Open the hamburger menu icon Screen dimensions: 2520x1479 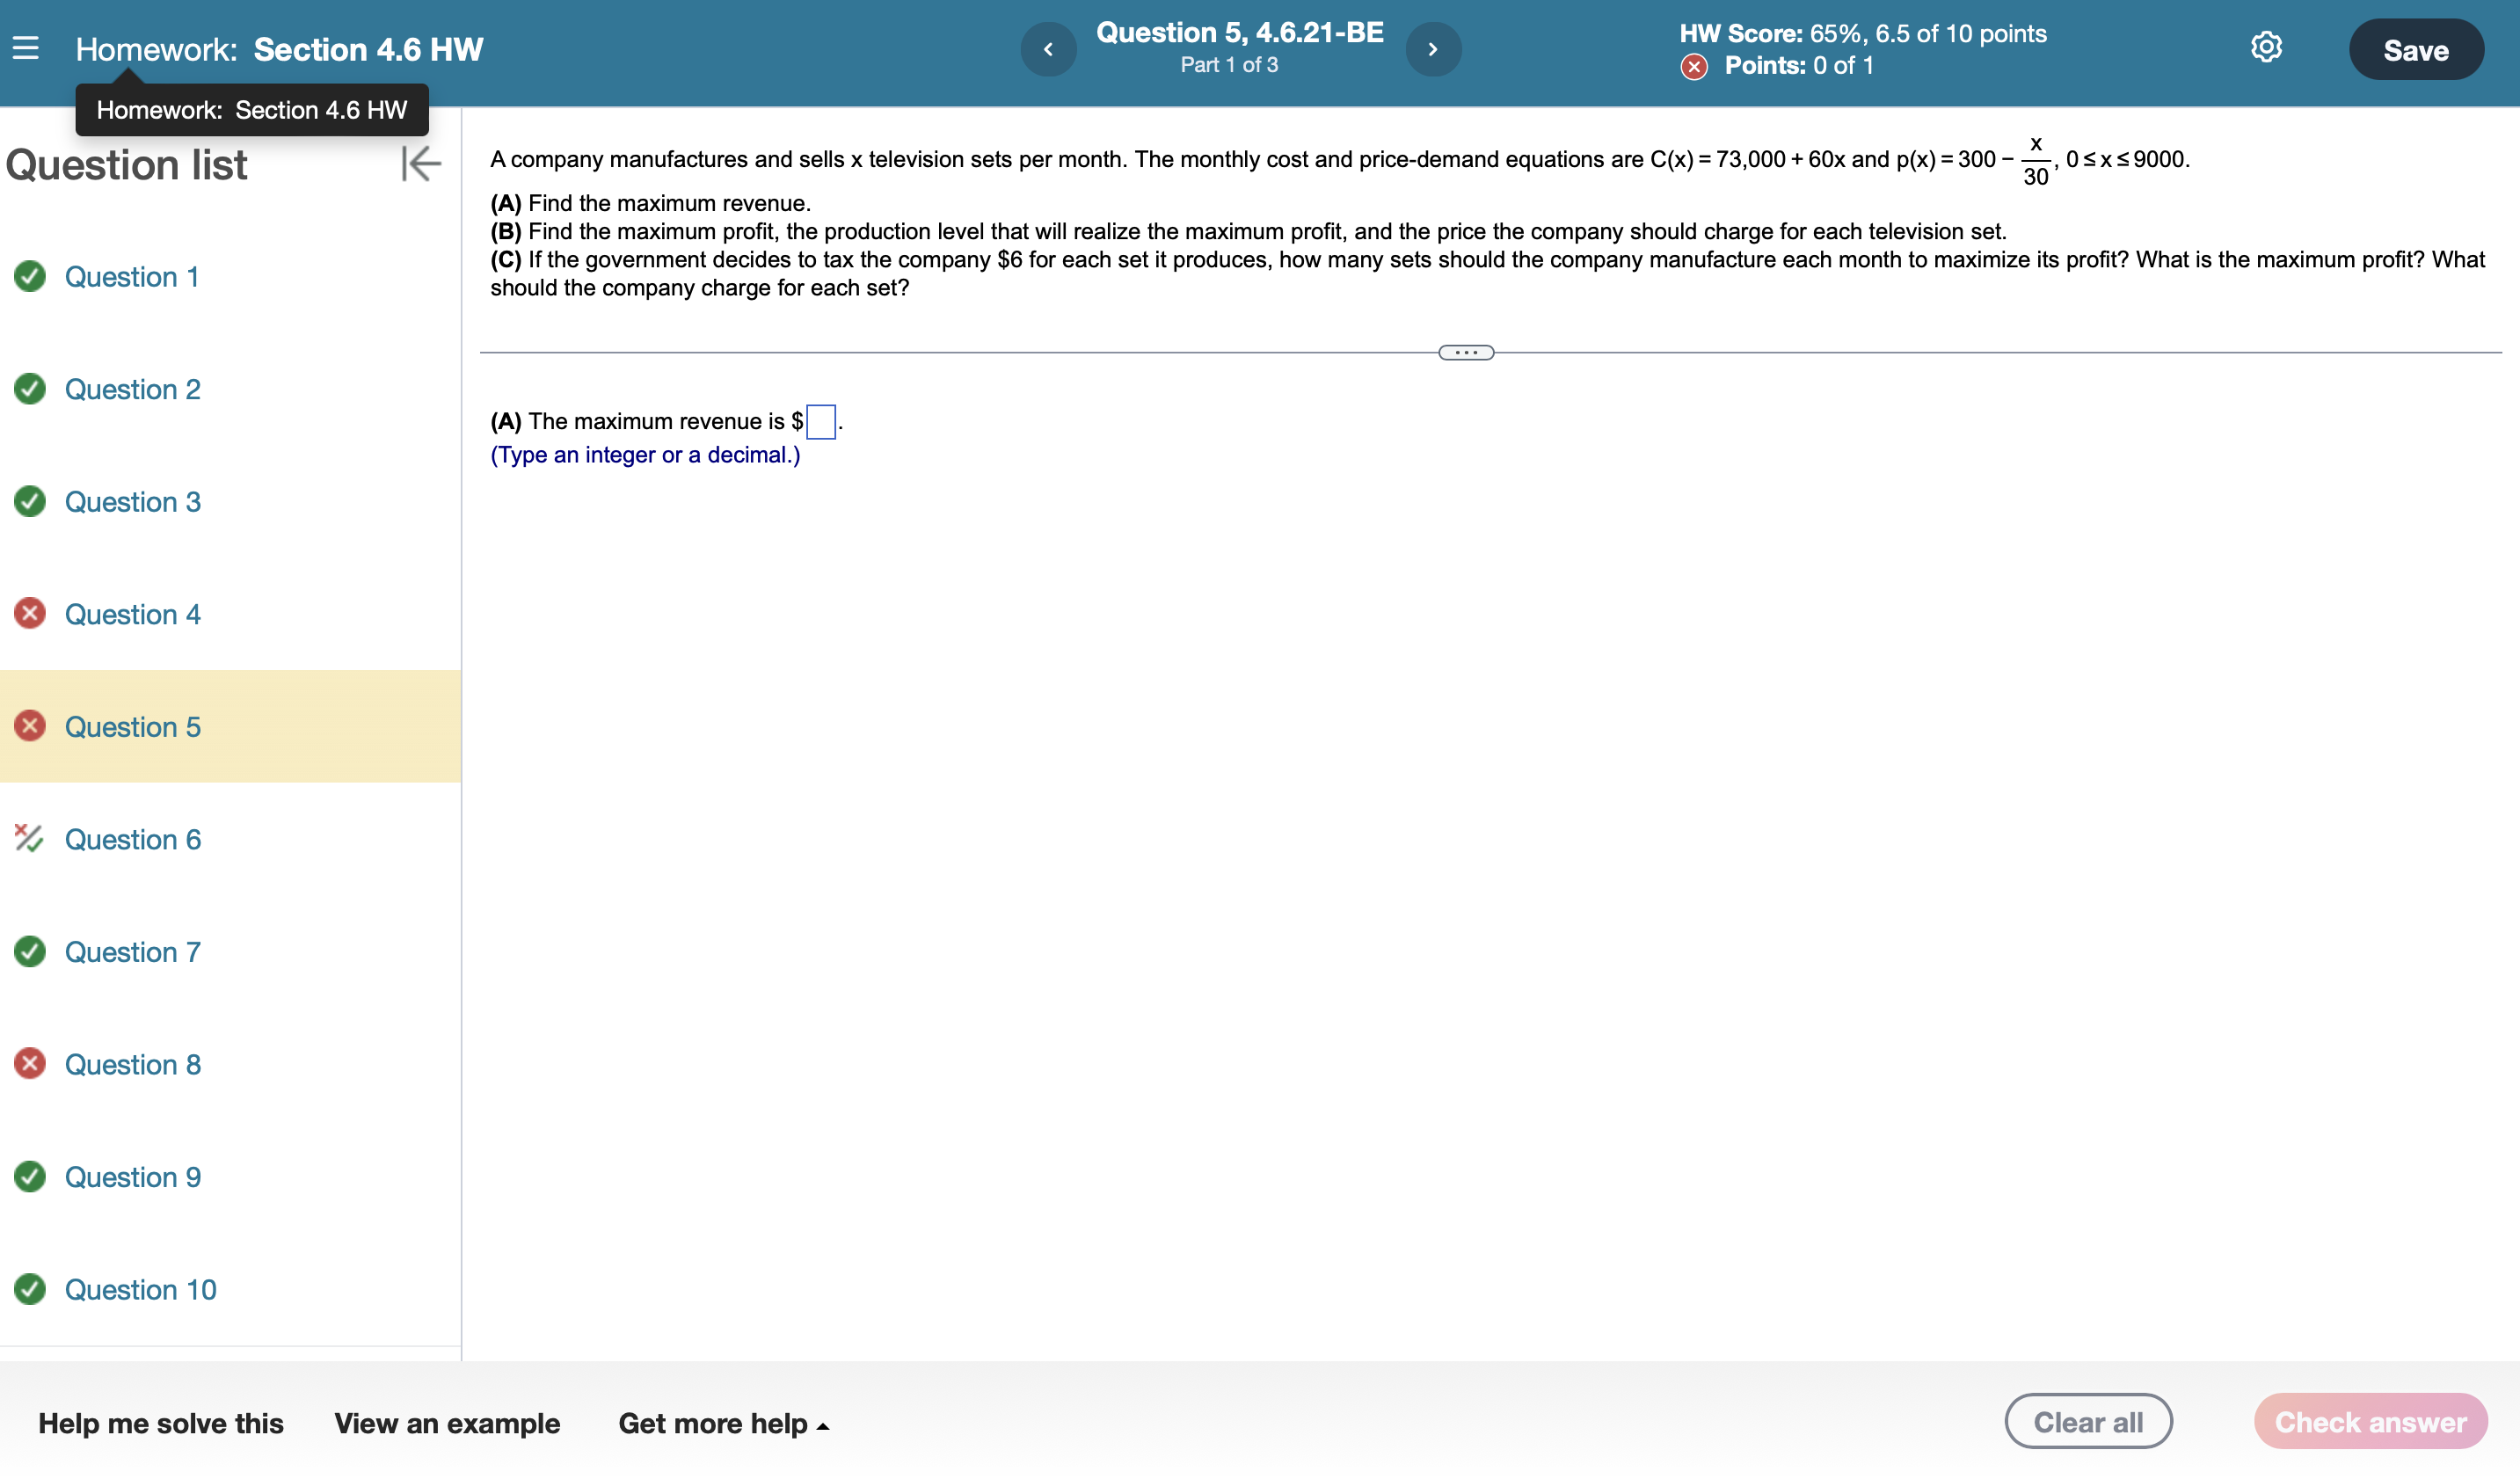point(26,48)
